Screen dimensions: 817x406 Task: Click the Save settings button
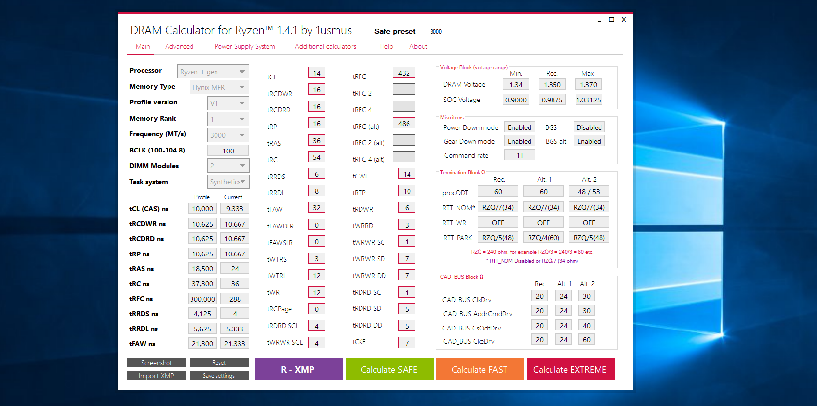click(x=219, y=376)
